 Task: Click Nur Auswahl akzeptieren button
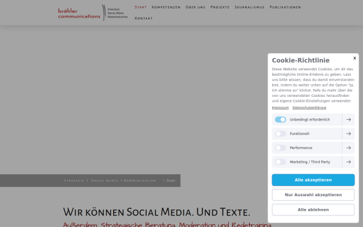click(x=313, y=195)
